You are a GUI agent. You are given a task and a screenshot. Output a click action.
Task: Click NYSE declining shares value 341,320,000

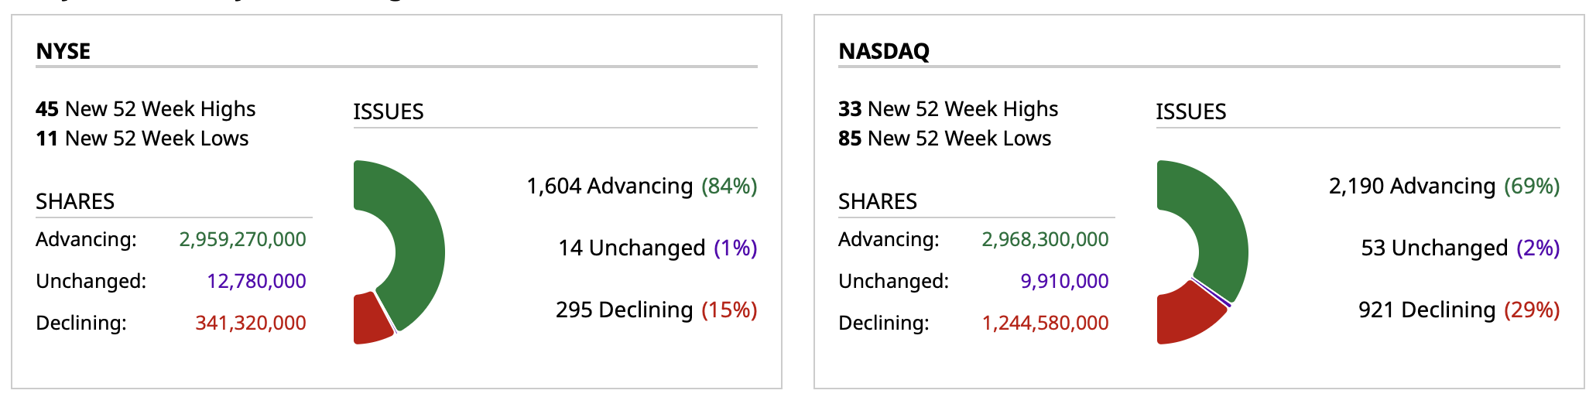pyautogui.click(x=250, y=323)
